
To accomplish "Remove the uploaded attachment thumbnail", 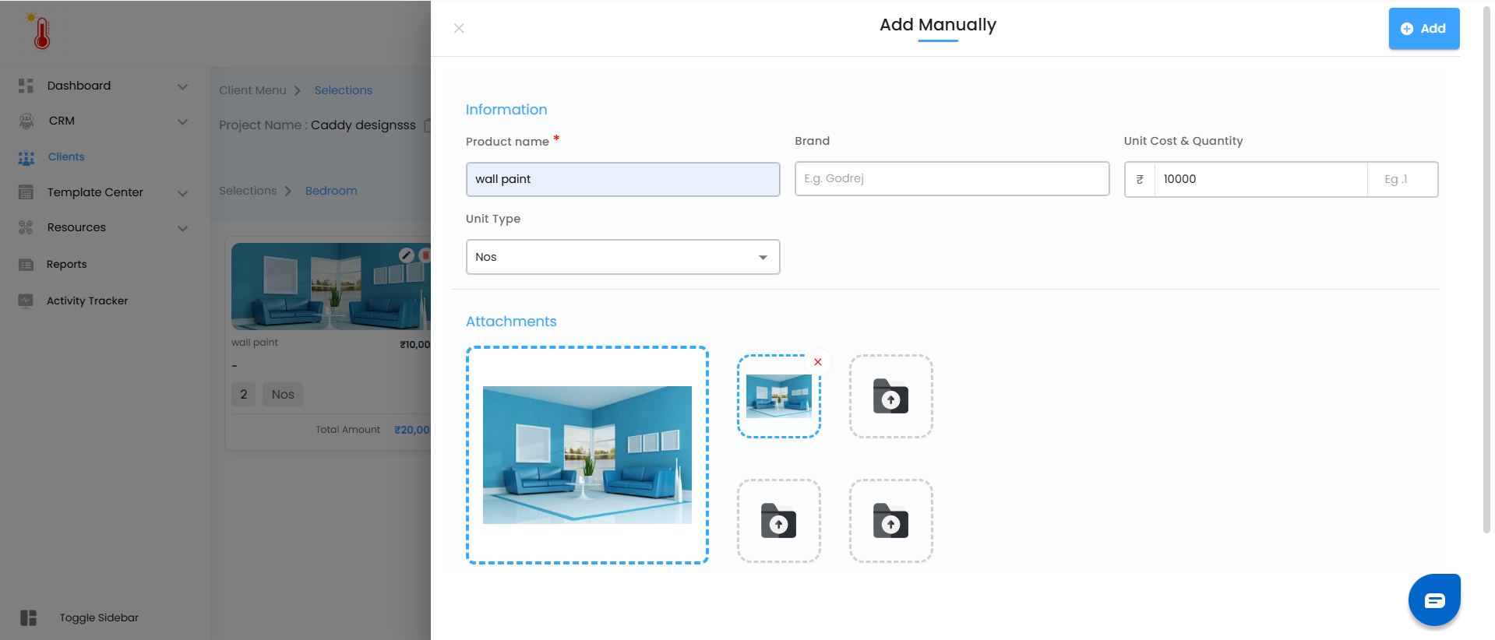I will click(818, 362).
